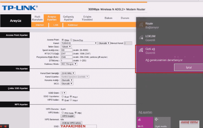Set SSID Yayınlama to Evet

pyautogui.click(x=63, y=96)
